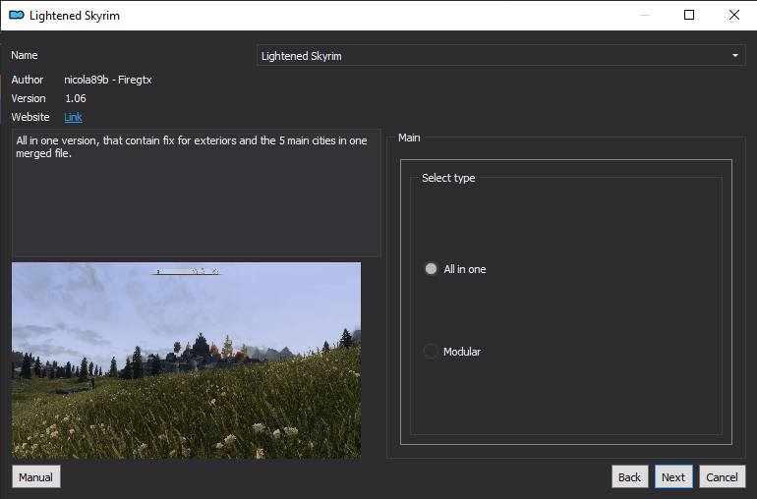Open the Name dropdown arrow
Viewport: 757px width, 499px height.
734,55
